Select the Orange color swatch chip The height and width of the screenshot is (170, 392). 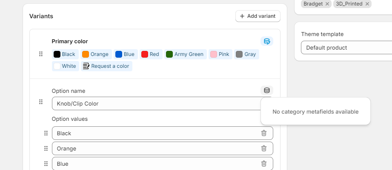[x=96, y=54]
